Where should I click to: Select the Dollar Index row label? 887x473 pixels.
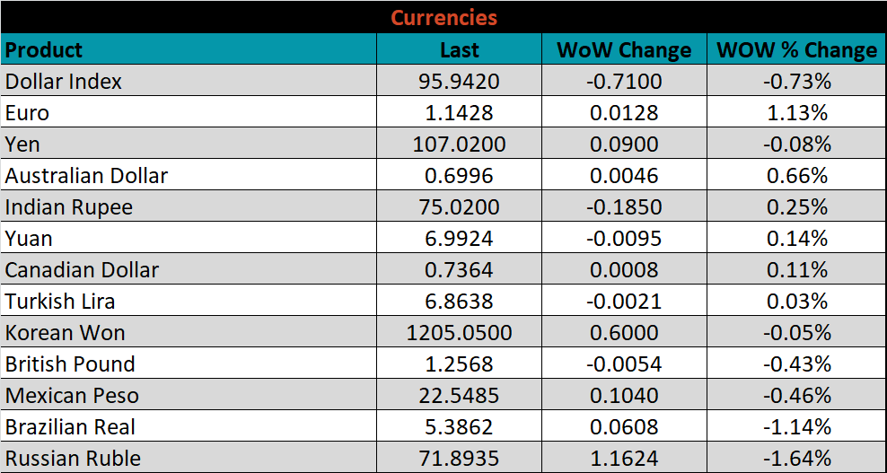tap(64, 82)
